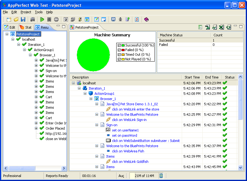Image resolution: width=247 pixels, height=181 pixels.
Task: Toggle the Failed legend checkbox
Action: (x=119, y=50)
